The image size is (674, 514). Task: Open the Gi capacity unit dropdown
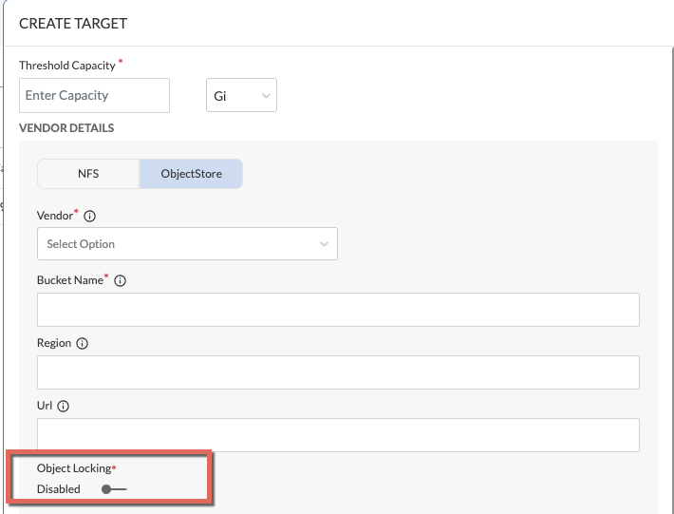point(241,96)
